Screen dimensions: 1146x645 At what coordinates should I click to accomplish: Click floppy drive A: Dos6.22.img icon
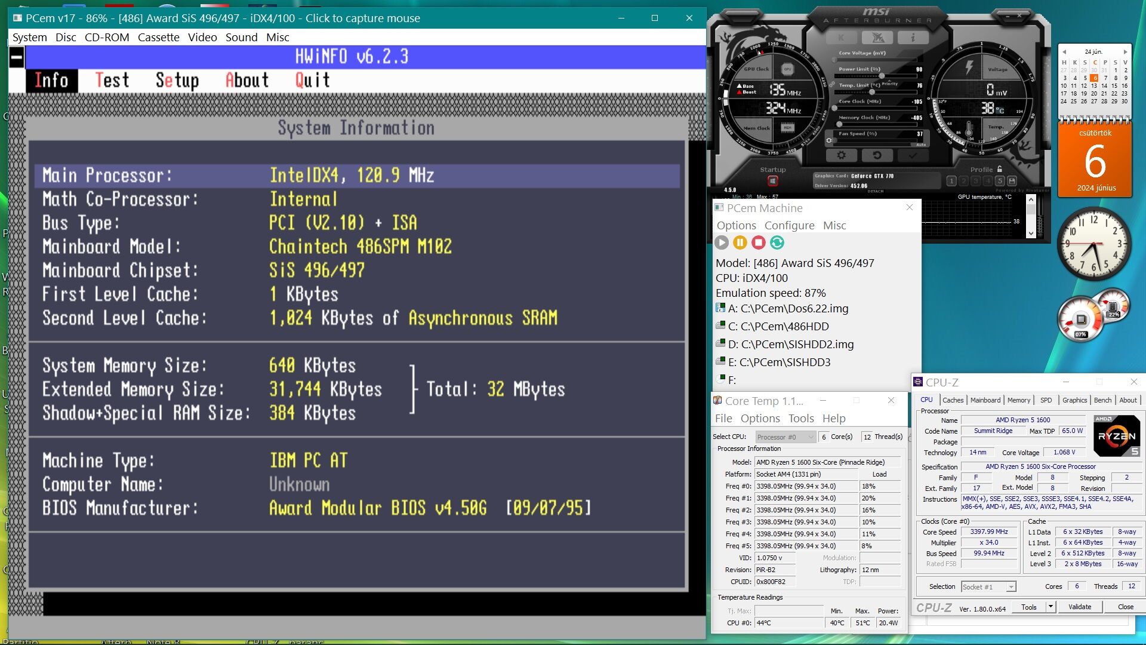[x=720, y=308]
